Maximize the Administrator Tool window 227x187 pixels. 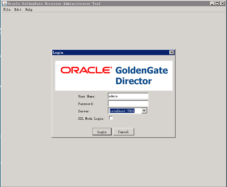(217, 4)
